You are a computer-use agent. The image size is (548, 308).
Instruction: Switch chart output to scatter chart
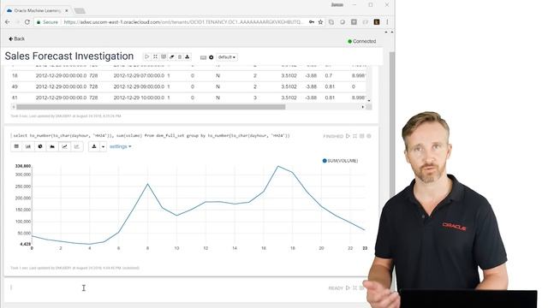pos(76,146)
